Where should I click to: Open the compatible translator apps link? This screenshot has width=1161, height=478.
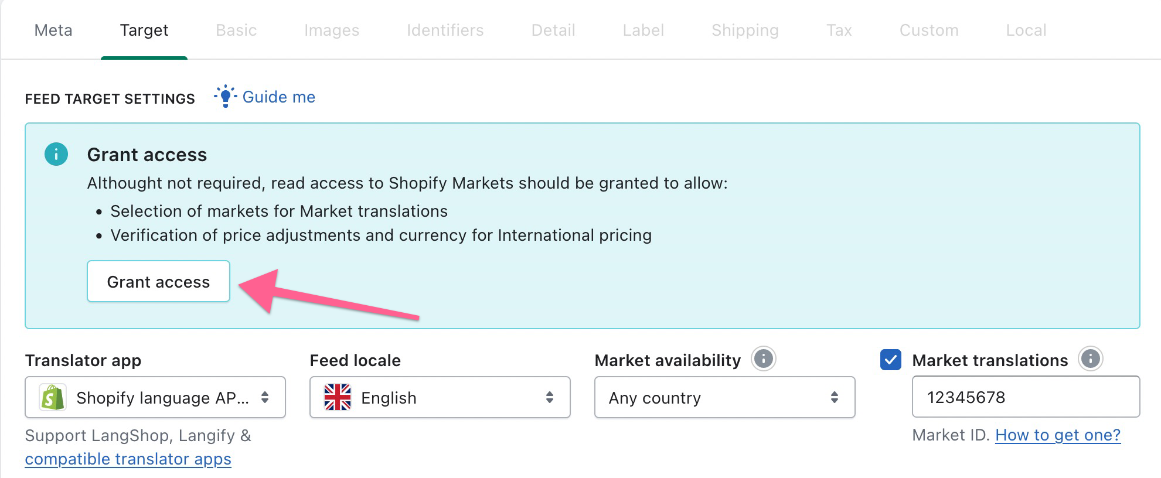tap(128, 459)
